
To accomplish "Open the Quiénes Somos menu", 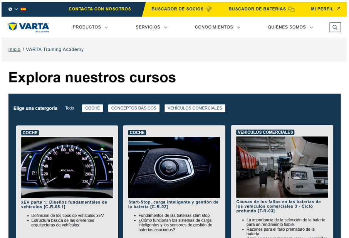I will click(290, 27).
